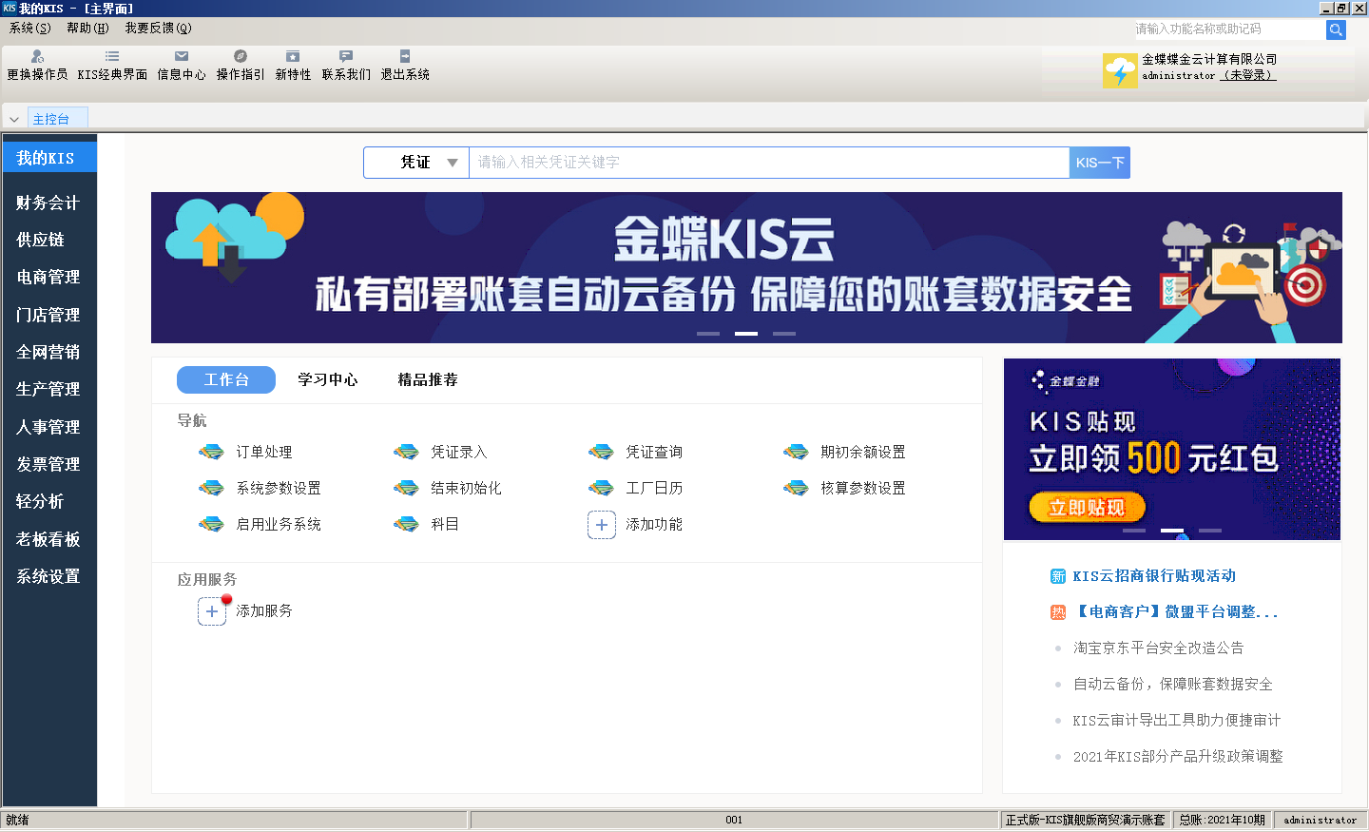Screen dimensions: 1369x832
Task: Select 我的KIS in the sidebar
Action: 49,158
